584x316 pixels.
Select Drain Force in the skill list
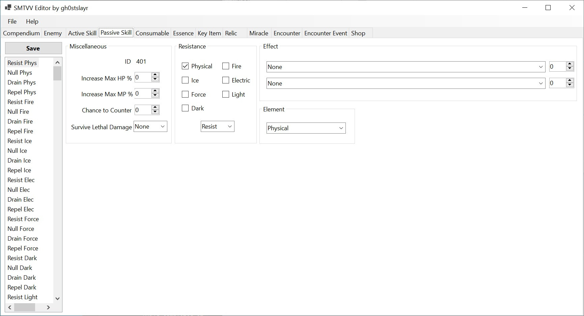point(23,239)
